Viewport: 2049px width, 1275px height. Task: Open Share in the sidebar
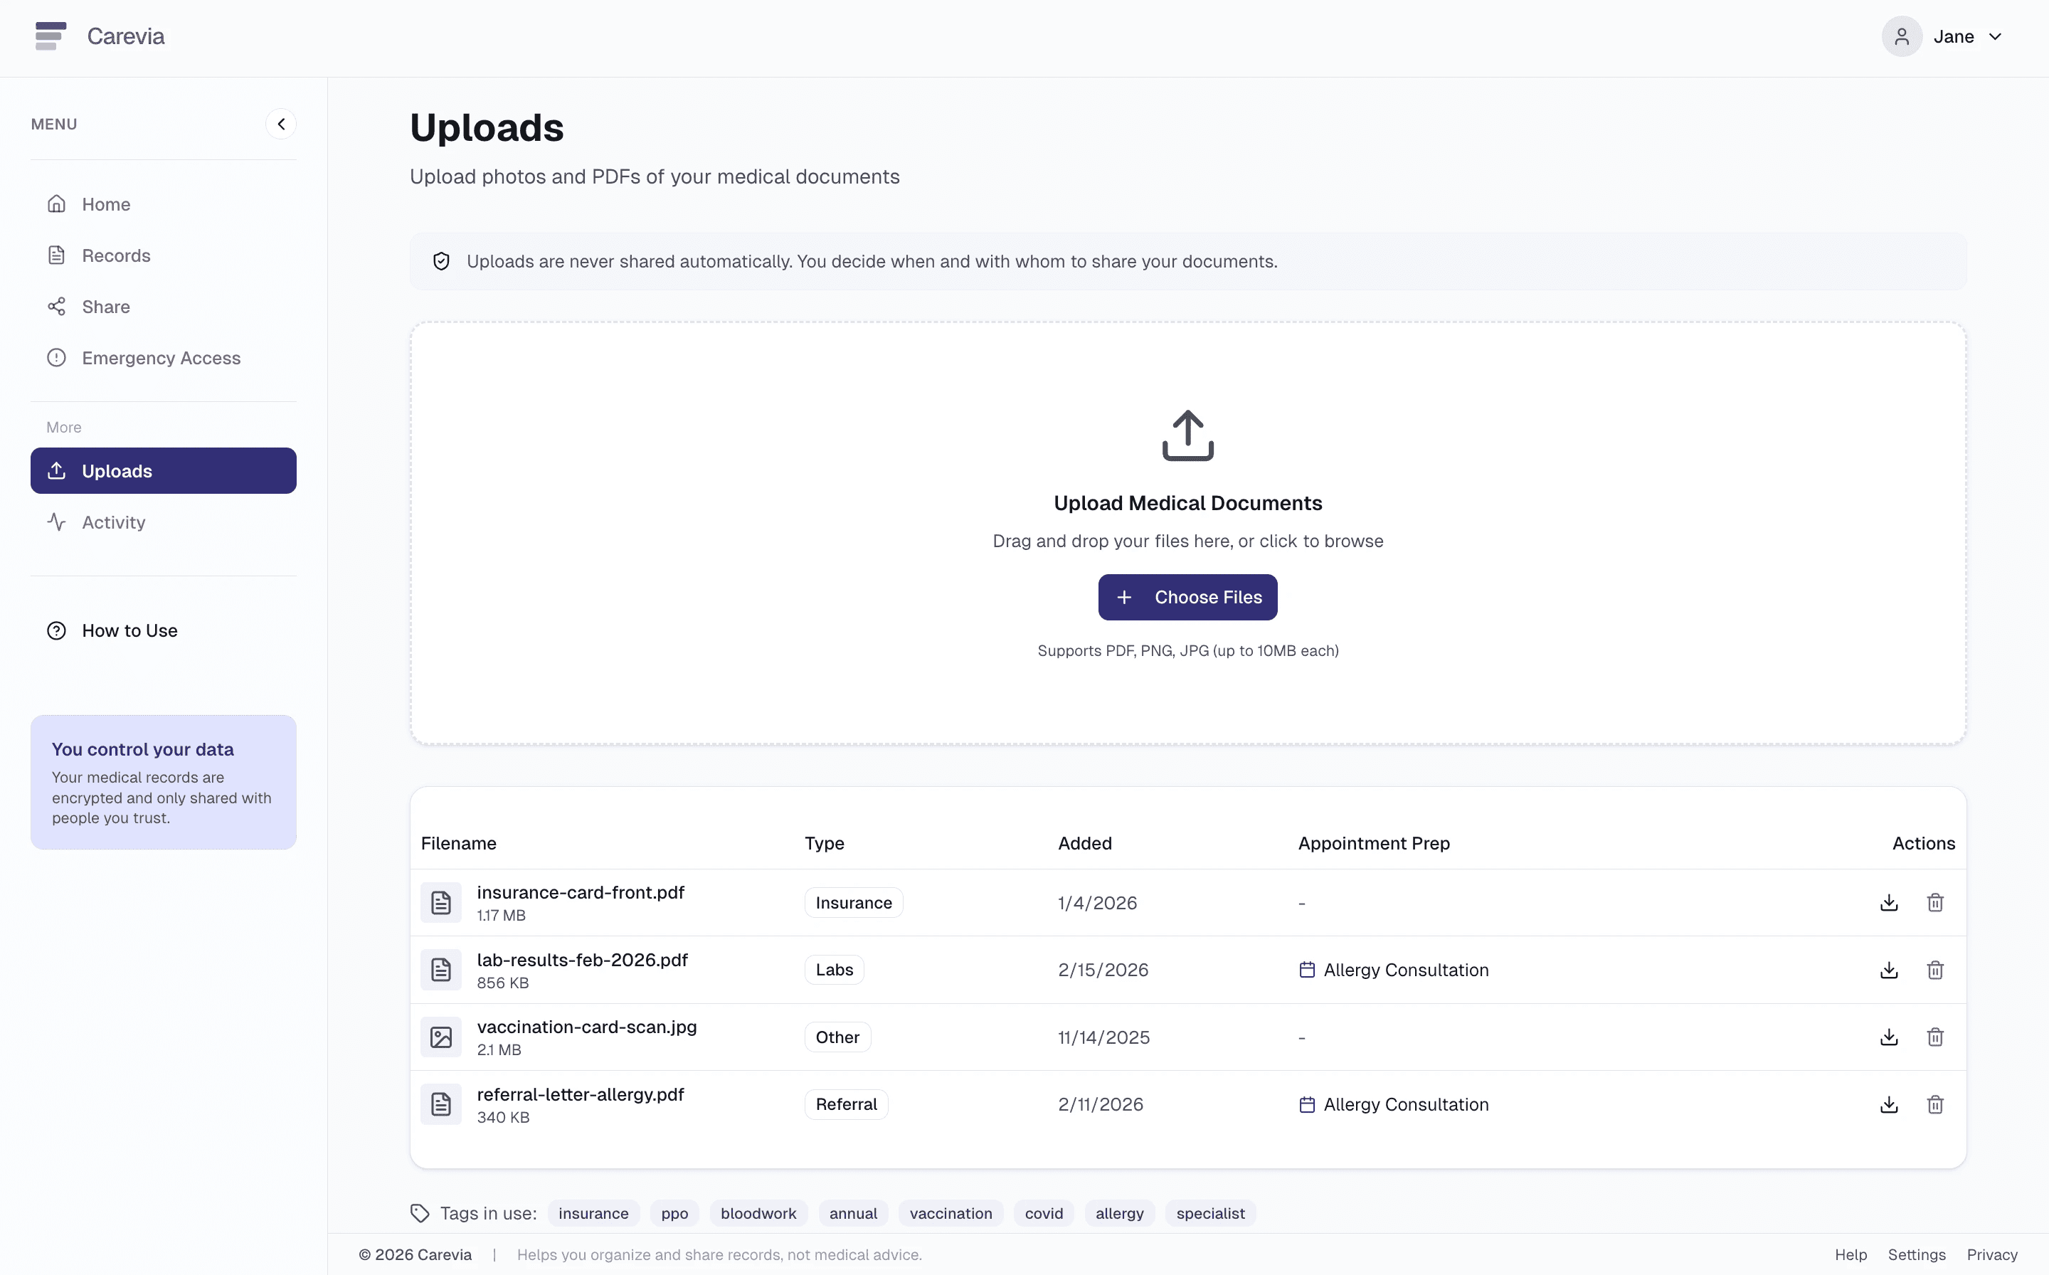click(x=164, y=307)
